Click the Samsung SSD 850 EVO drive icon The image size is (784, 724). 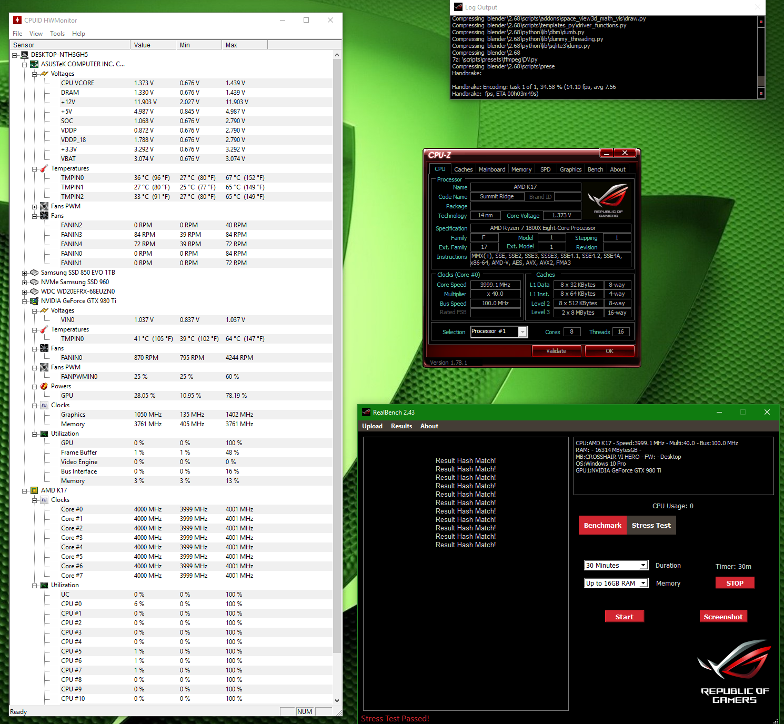(34, 273)
